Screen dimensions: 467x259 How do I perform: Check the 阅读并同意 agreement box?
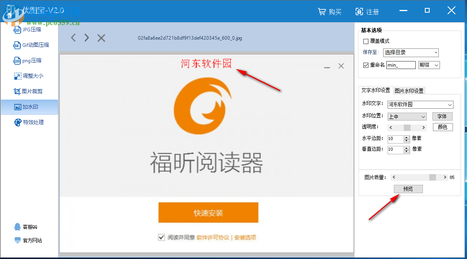[161, 237]
